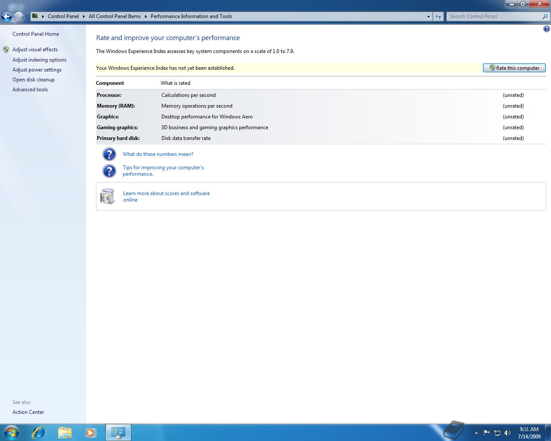551x441 pixels.
Task: Open Action Center under See also
Action: pyautogui.click(x=28, y=412)
